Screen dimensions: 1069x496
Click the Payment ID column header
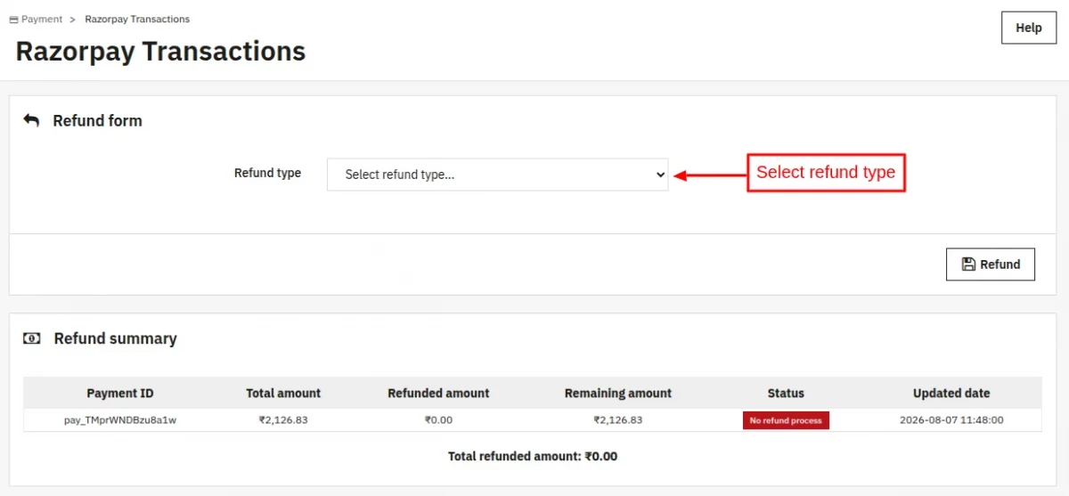click(x=120, y=393)
